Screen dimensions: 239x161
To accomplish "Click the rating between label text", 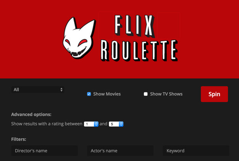I will coord(47,124).
